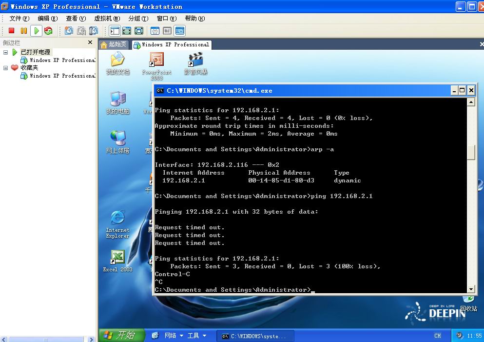Click the red Power Off button in toolbar
Viewport: 484px width, 342px height.
point(11,31)
